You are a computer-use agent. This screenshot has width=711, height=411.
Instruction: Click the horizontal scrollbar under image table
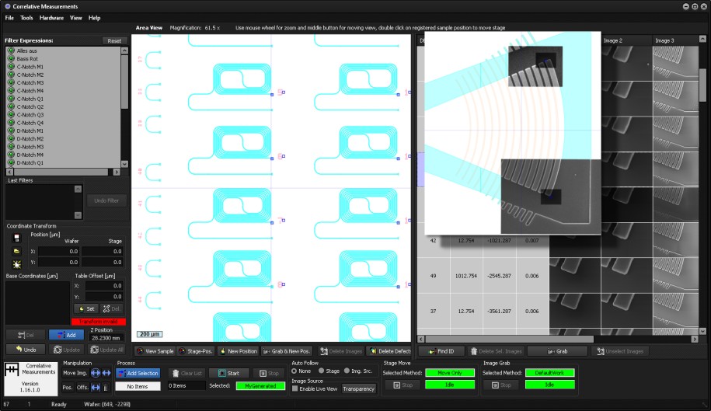509,339
